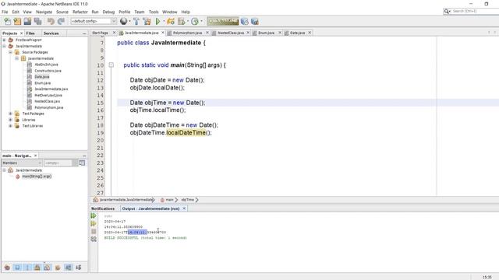The height and width of the screenshot is (280, 499).
Task: Click the main breadcrumb below editor
Action: point(169,200)
